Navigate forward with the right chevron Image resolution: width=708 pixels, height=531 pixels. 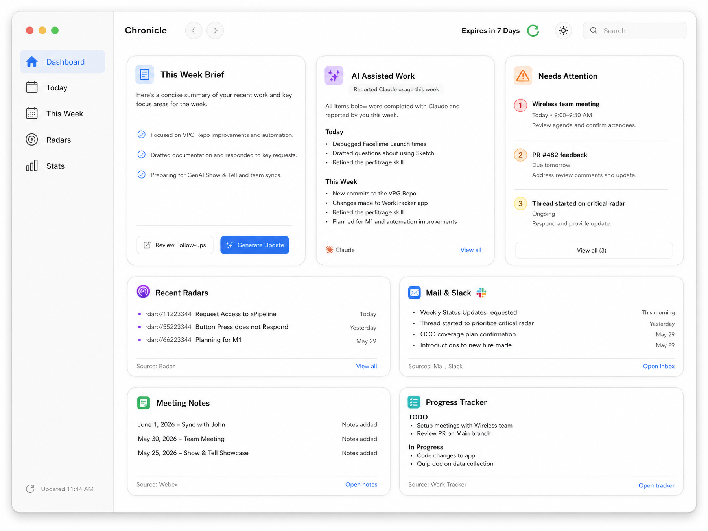215,31
